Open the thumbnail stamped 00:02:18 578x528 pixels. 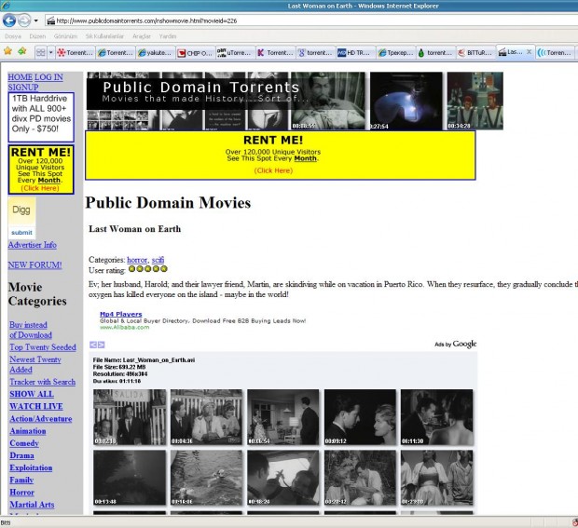point(130,417)
